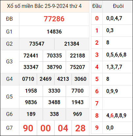133x136 pixels.
Task: Click the G2 number 73547
Action: (x=37, y=44)
